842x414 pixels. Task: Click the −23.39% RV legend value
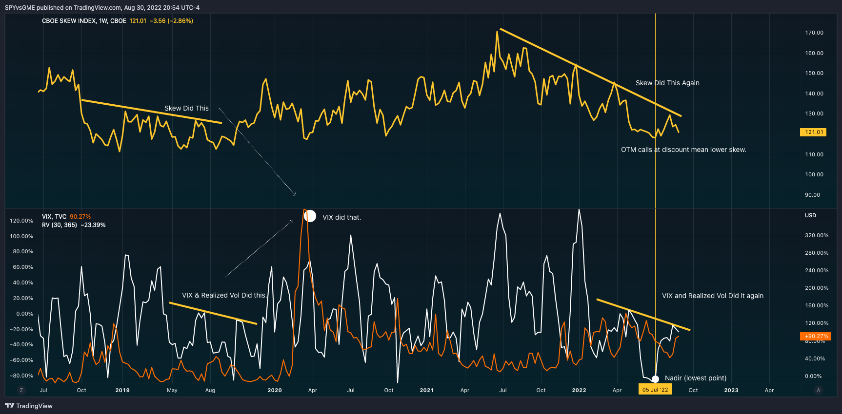click(93, 225)
